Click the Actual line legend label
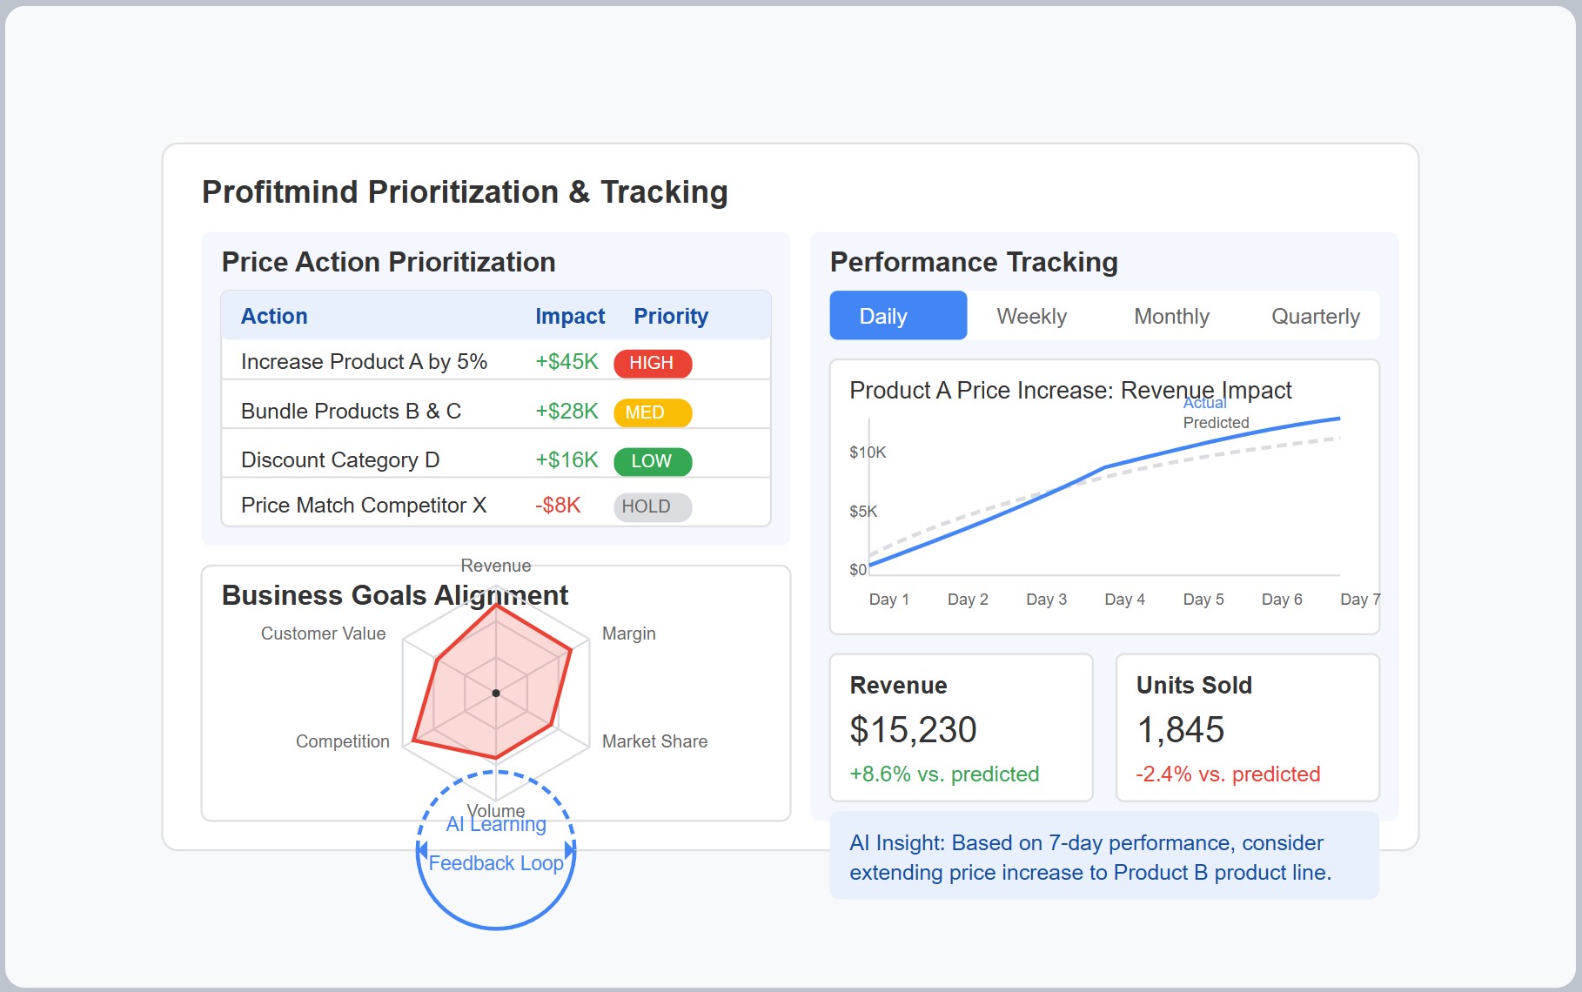The image size is (1582, 992). 1204,402
